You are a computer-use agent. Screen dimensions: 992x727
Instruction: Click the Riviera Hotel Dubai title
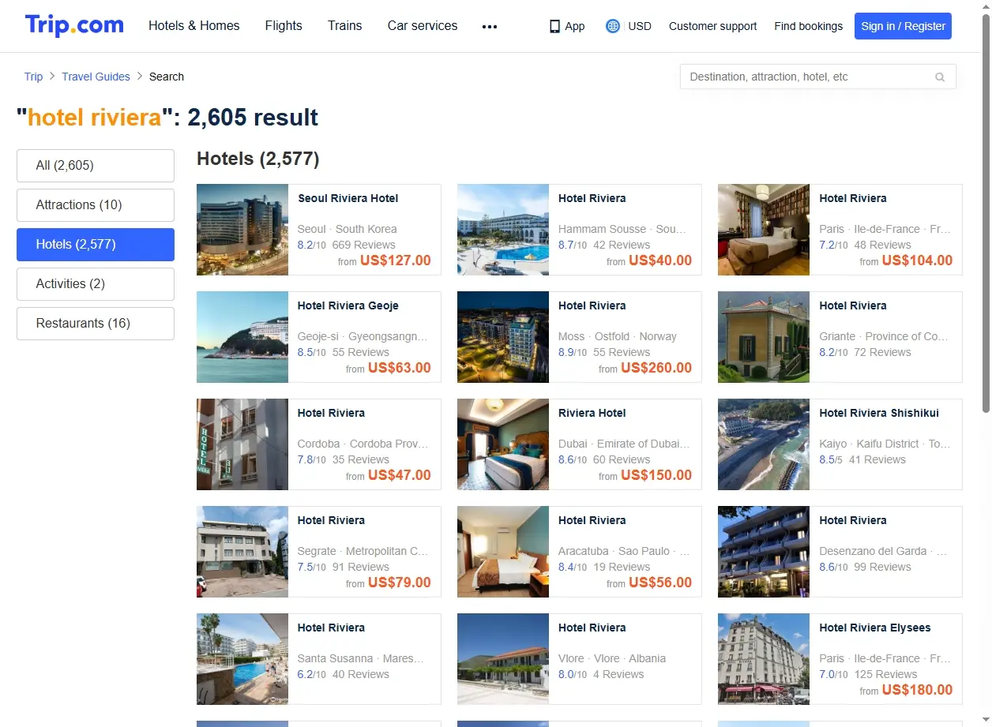pos(592,413)
